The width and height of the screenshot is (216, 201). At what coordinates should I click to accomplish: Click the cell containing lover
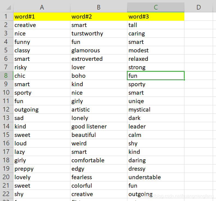[99, 67]
